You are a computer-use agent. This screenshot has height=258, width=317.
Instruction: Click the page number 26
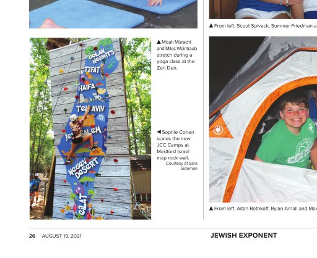[x=32, y=236]
